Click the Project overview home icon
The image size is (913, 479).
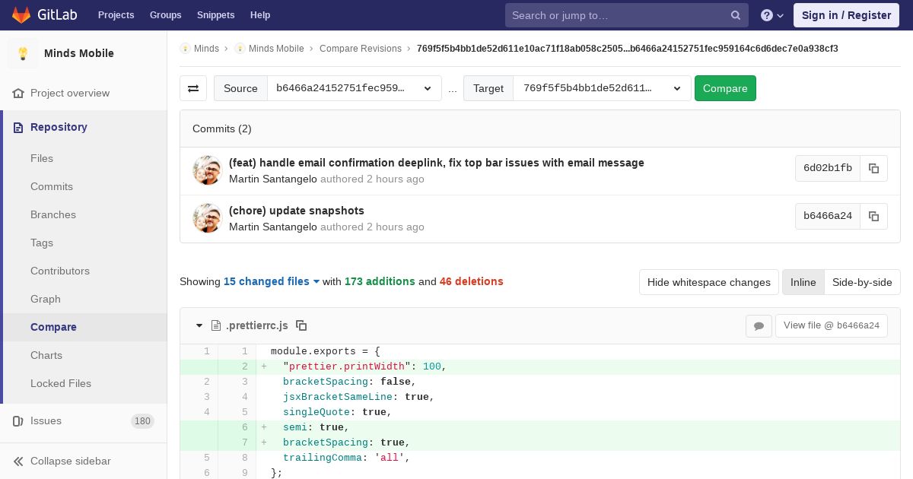coord(18,93)
